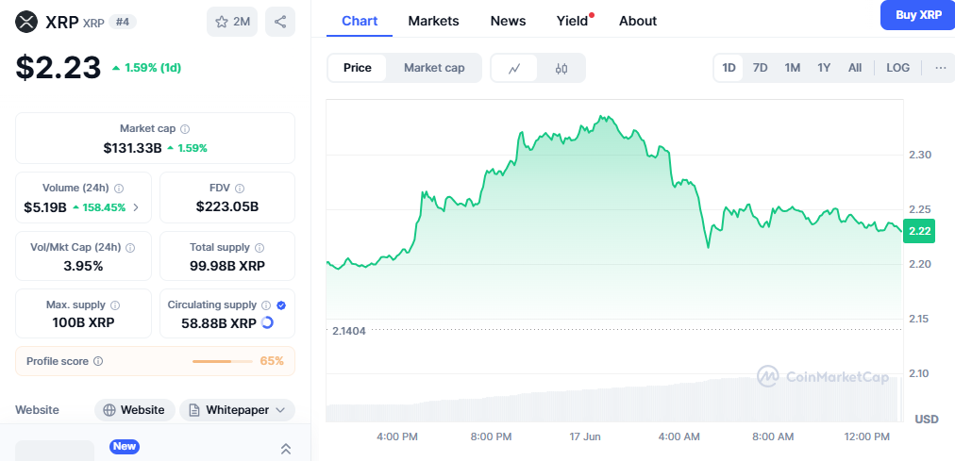The image size is (955, 461).
Task: Click circulating supply progress ring icon
Action: click(x=267, y=323)
